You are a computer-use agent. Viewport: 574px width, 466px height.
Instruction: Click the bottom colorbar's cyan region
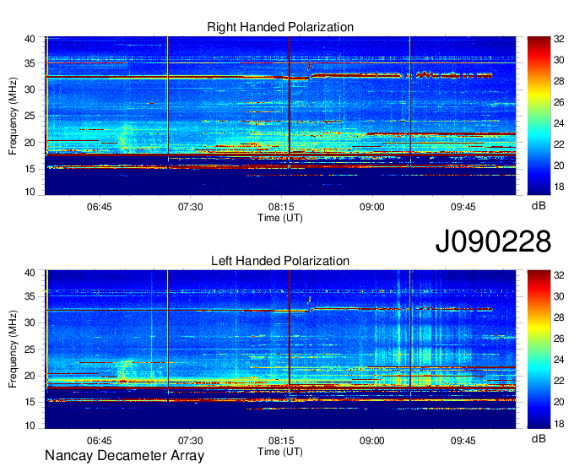coord(539,370)
